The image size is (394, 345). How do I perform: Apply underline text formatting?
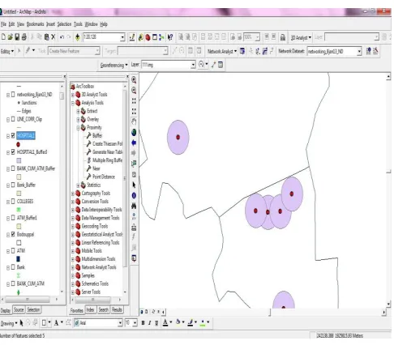point(156,323)
